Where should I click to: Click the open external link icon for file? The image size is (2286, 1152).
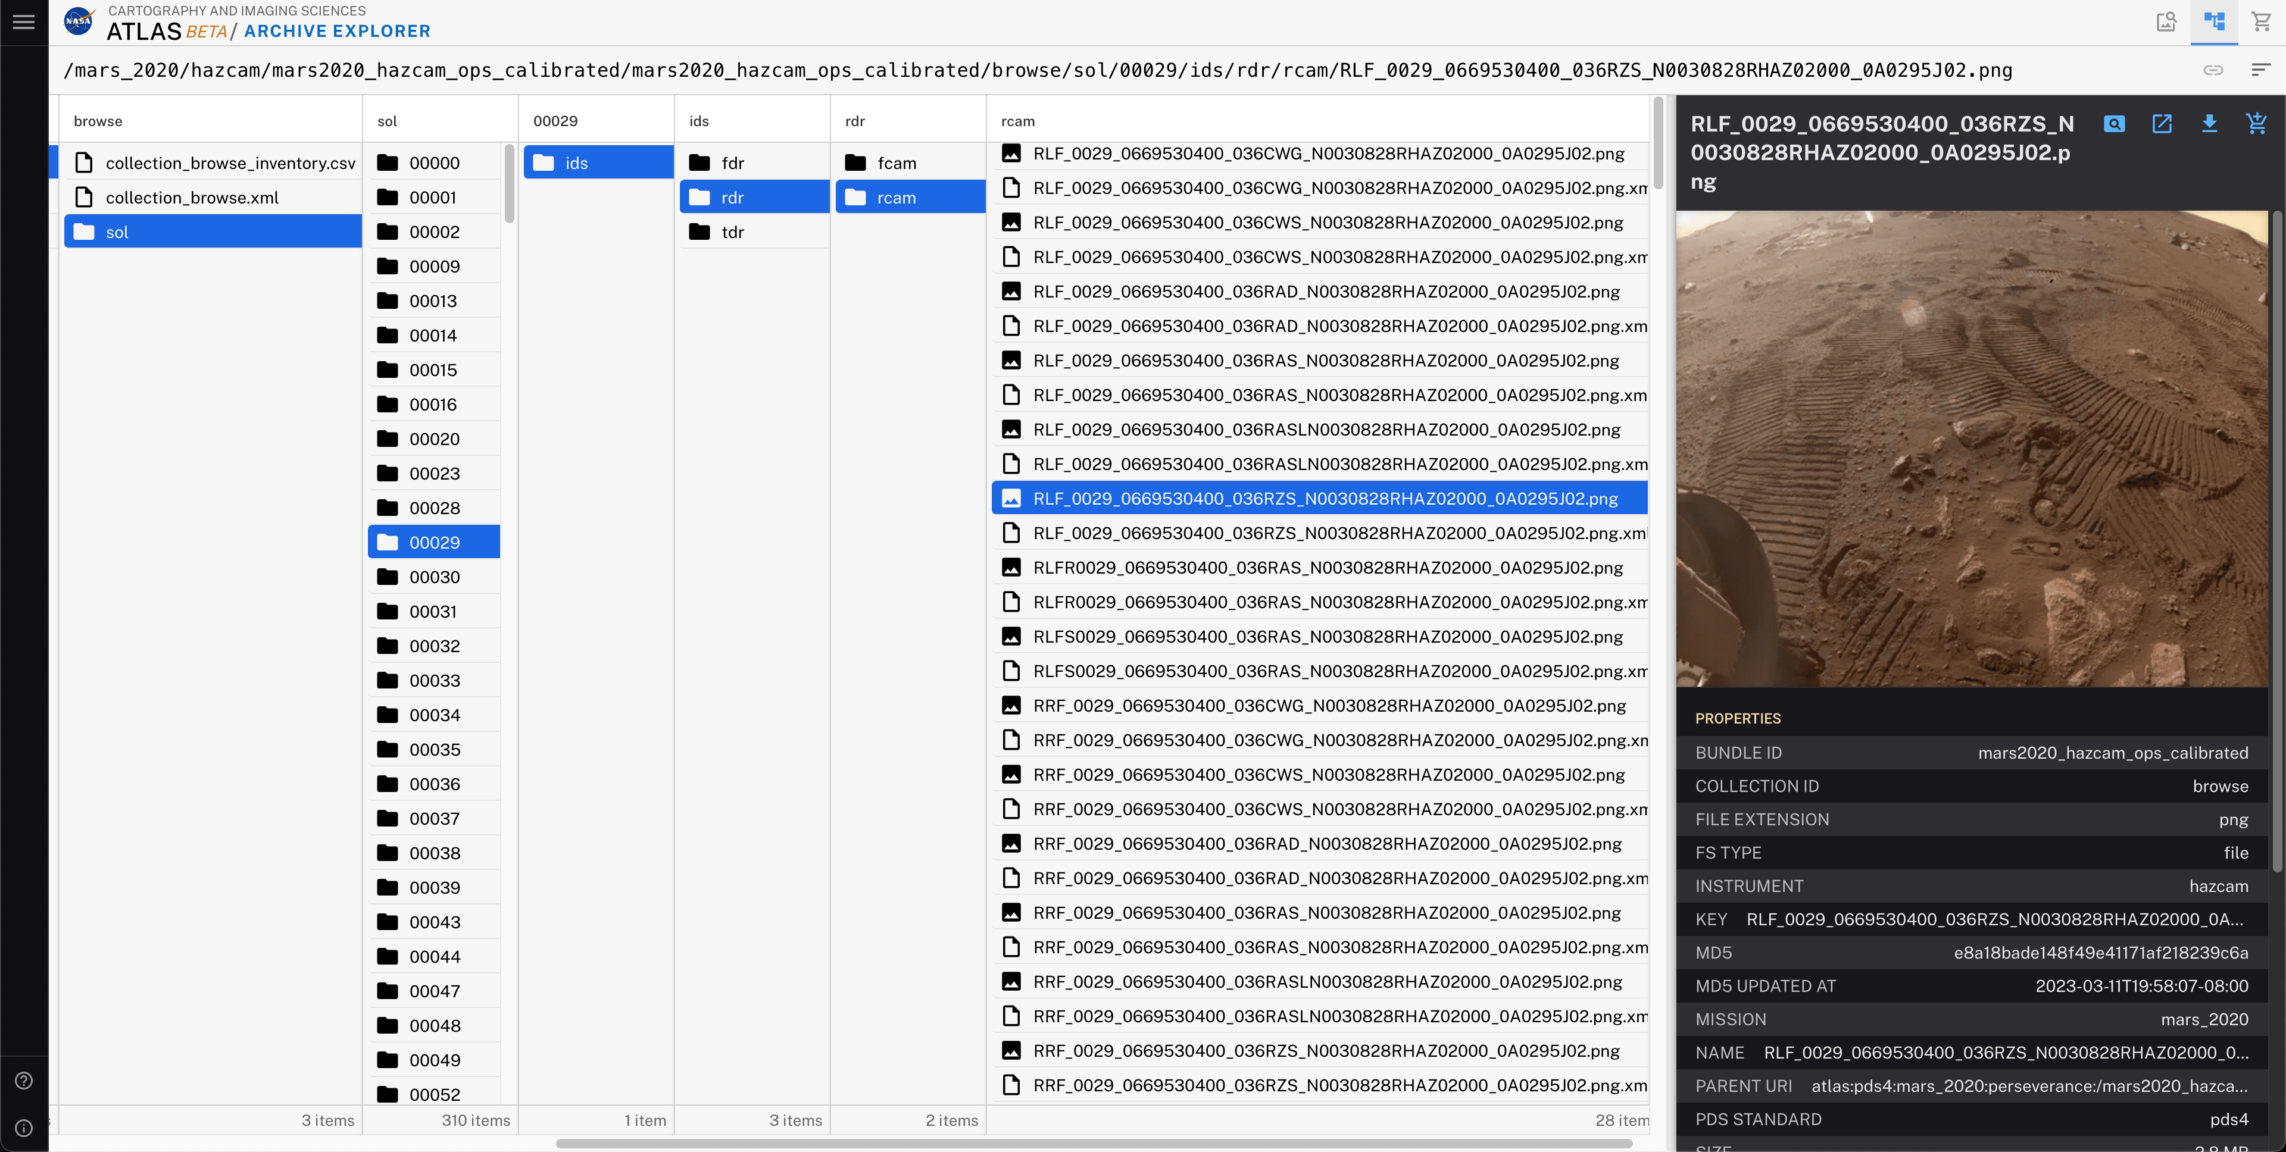tap(2161, 123)
